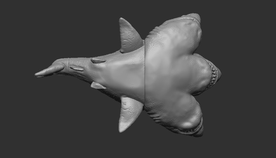Click the top shark head's snout
Screen dimensions: 276x158
[x=195, y=17]
